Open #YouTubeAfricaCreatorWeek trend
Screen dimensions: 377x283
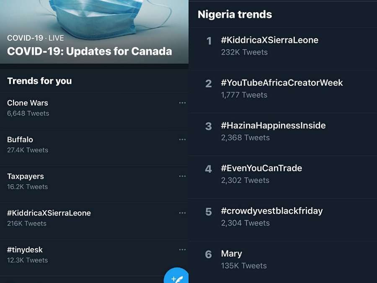coord(282,83)
